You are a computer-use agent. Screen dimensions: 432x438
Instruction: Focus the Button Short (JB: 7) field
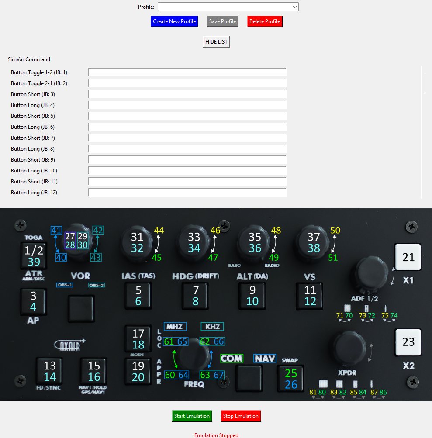click(x=187, y=138)
